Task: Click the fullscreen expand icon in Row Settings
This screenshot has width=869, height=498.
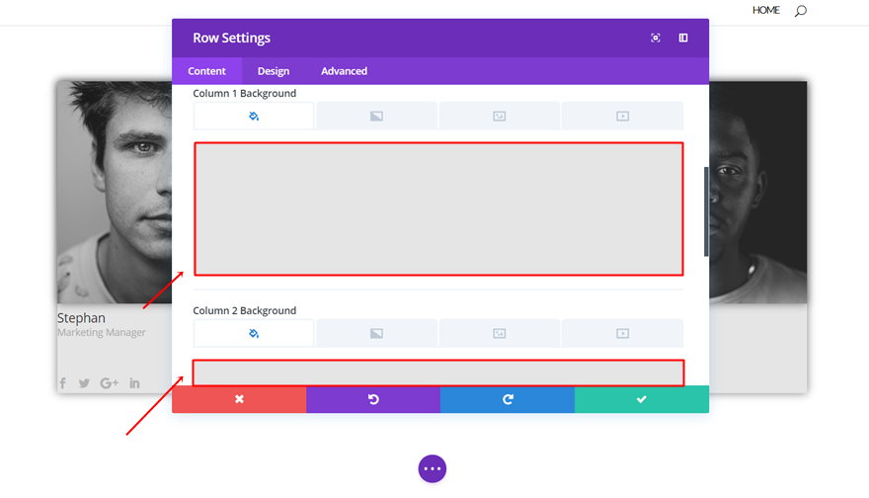Action: click(655, 38)
